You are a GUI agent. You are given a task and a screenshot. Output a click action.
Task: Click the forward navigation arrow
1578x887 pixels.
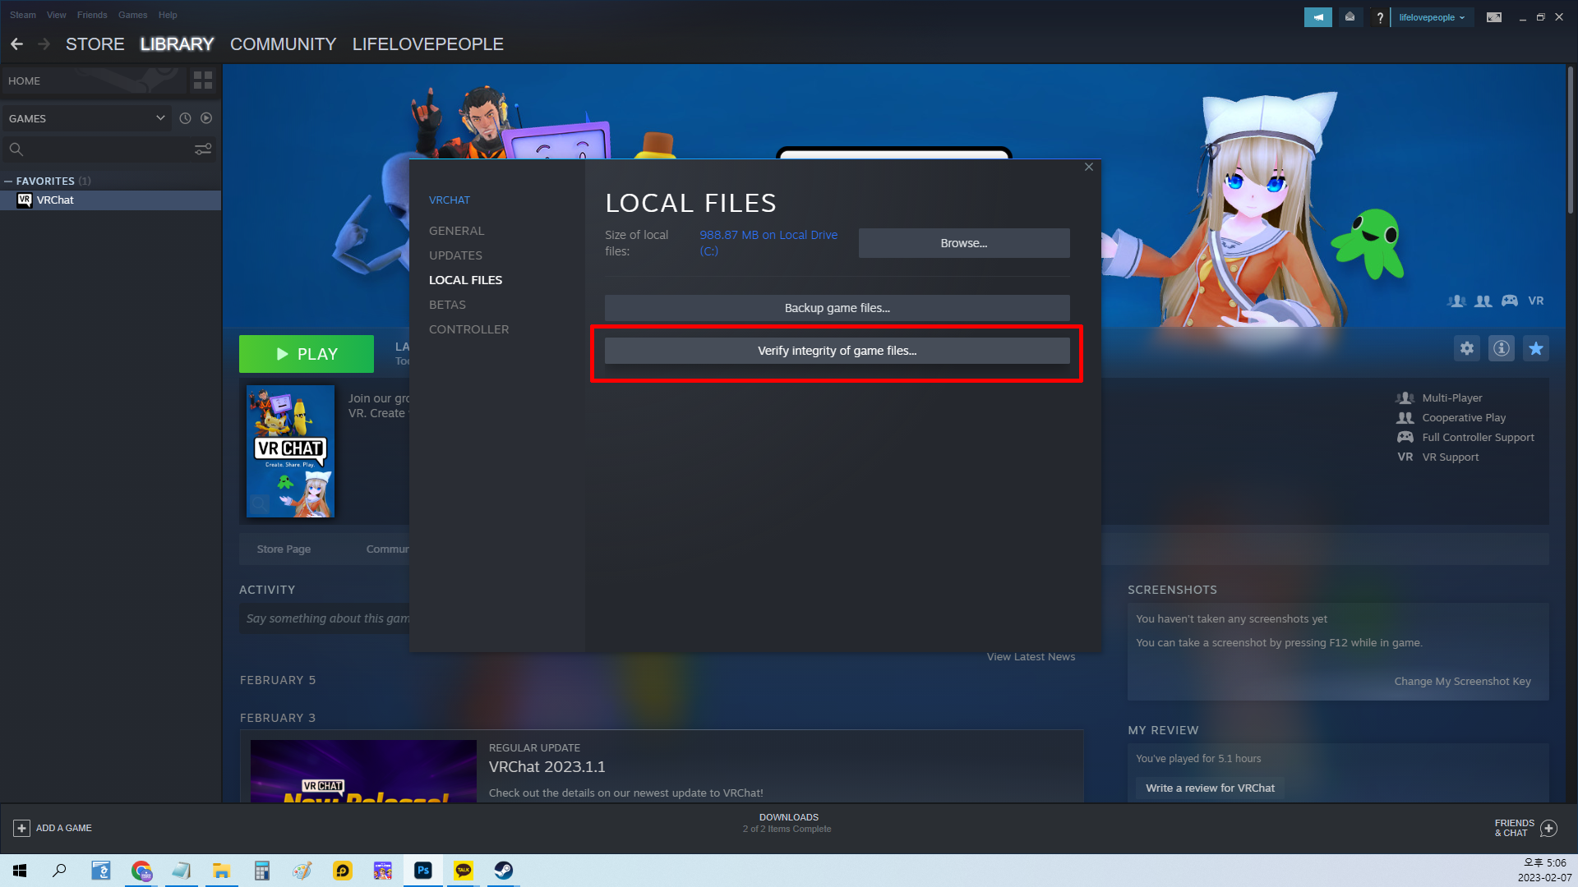coord(44,44)
